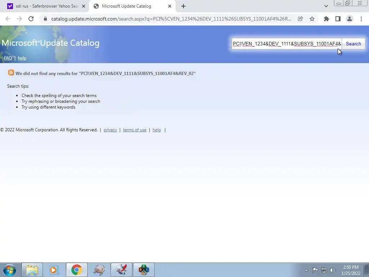Bookmark this page with the star icon
The width and height of the screenshot is (369, 277).
pyautogui.click(x=312, y=19)
